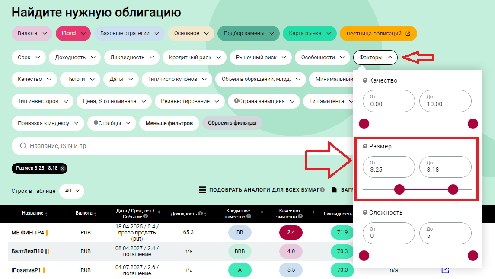Screen dimensions: 495x279
Task: Sort table by Название column arrows
Action: [x=47, y=214]
